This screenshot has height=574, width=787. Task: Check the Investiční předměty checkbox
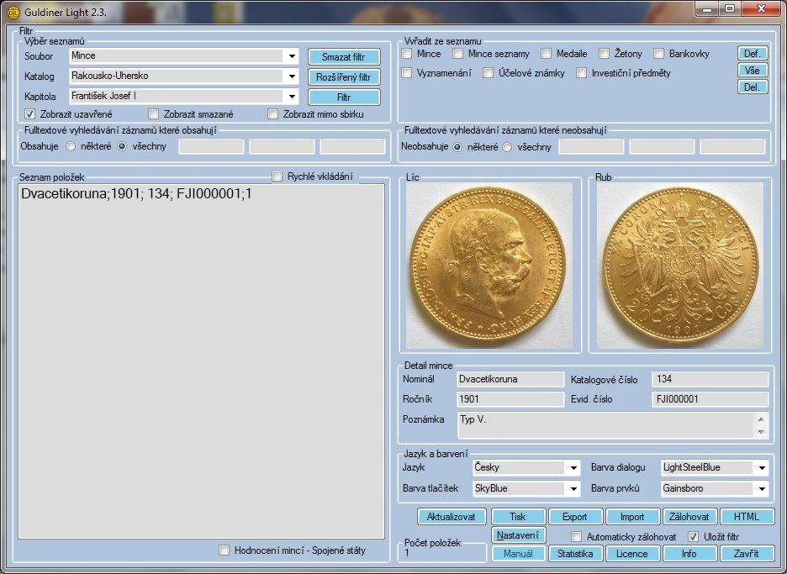pos(581,73)
